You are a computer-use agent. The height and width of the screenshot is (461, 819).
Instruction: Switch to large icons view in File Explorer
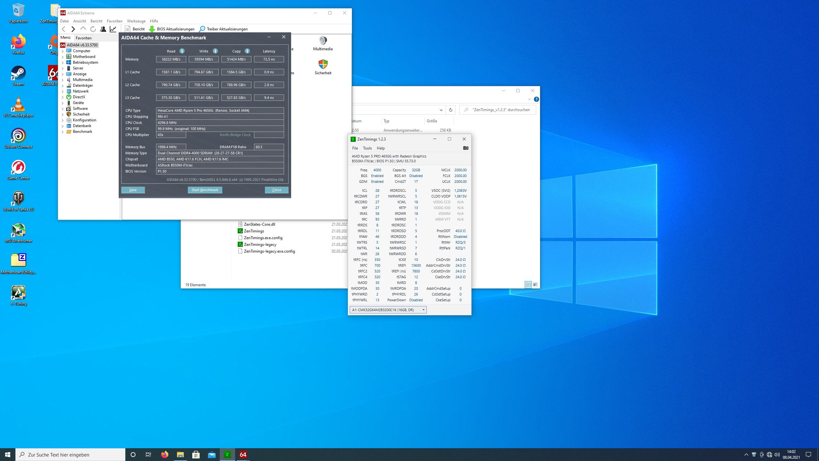pyautogui.click(x=535, y=285)
